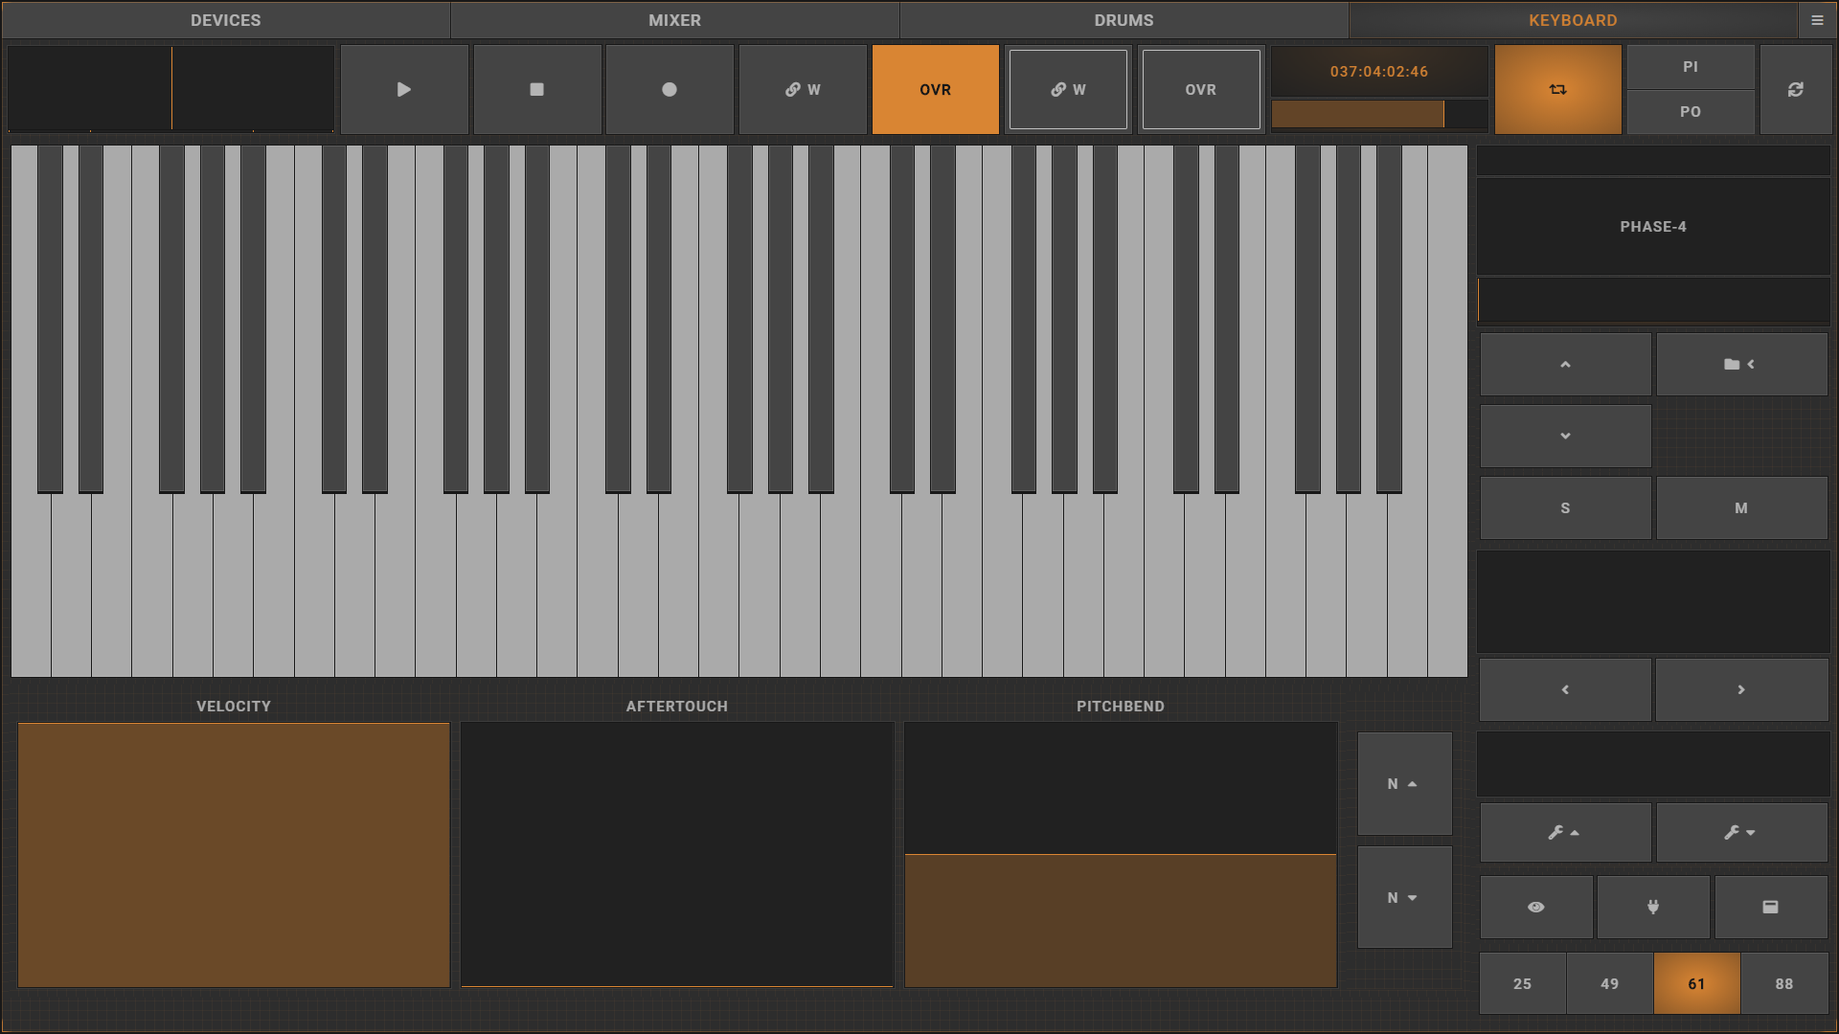Toggle the eye visibility button
The width and height of the screenshot is (1839, 1034).
pyautogui.click(x=1535, y=907)
